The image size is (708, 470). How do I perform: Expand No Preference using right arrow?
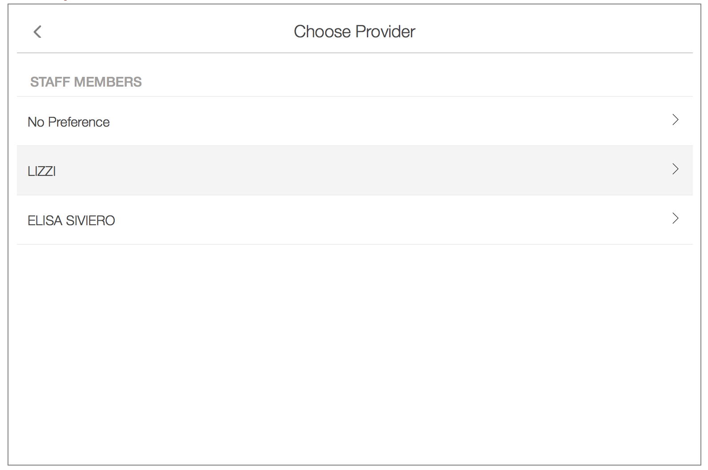coord(675,120)
